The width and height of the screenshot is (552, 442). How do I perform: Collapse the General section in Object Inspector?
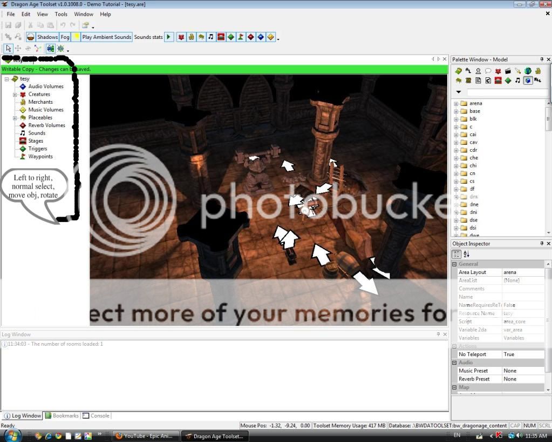[x=455, y=264]
